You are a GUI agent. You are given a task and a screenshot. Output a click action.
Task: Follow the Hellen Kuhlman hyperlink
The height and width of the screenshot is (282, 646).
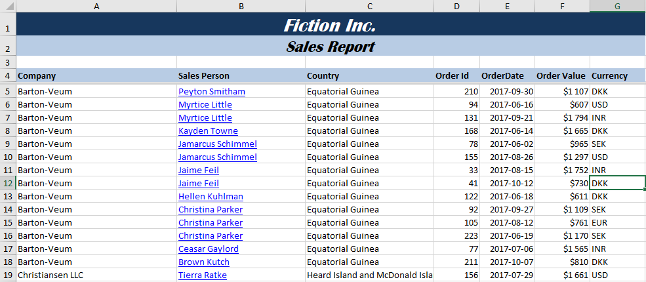click(x=211, y=197)
